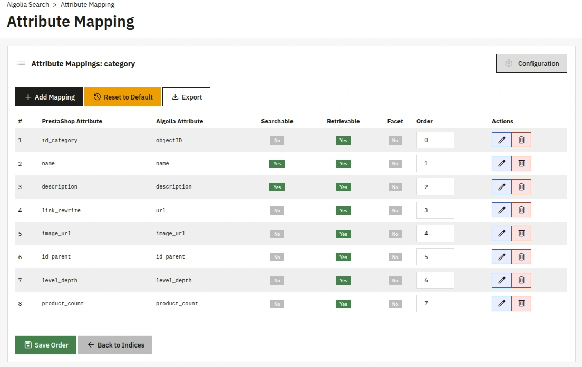582x367 pixels.
Task: Click the Order field for product_count
Action: click(435, 303)
